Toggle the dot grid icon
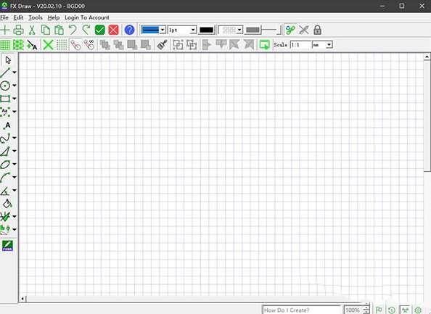431x314 pixels. click(x=62, y=44)
